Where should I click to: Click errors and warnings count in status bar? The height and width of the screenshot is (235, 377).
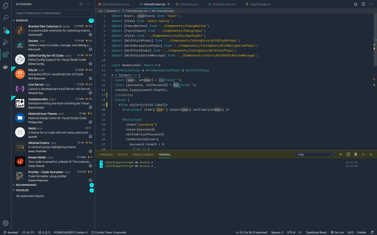click(44, 232)
